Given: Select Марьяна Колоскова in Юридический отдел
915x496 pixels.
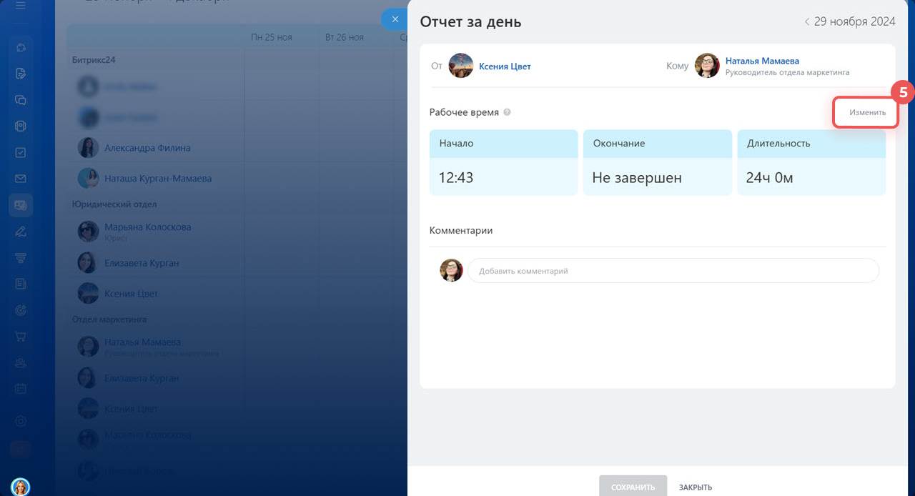Looking at the screenshot, I should tap(147, 227).
